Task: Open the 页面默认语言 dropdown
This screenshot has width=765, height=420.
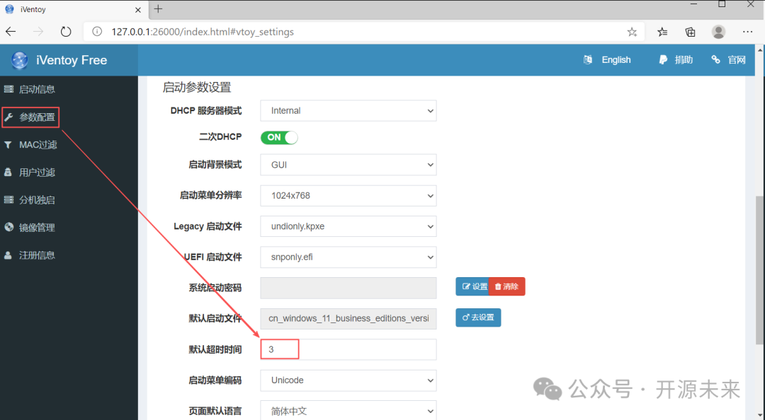Action: click(x=348, y=410)
